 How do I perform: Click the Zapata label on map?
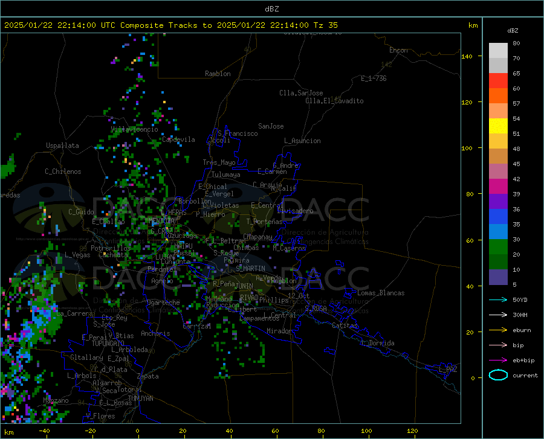148,376
